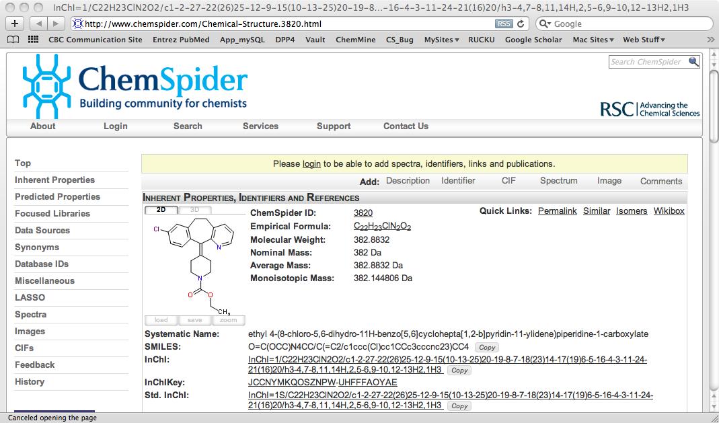Add Comments
719x423 pixels.
[x=661, y=182]
